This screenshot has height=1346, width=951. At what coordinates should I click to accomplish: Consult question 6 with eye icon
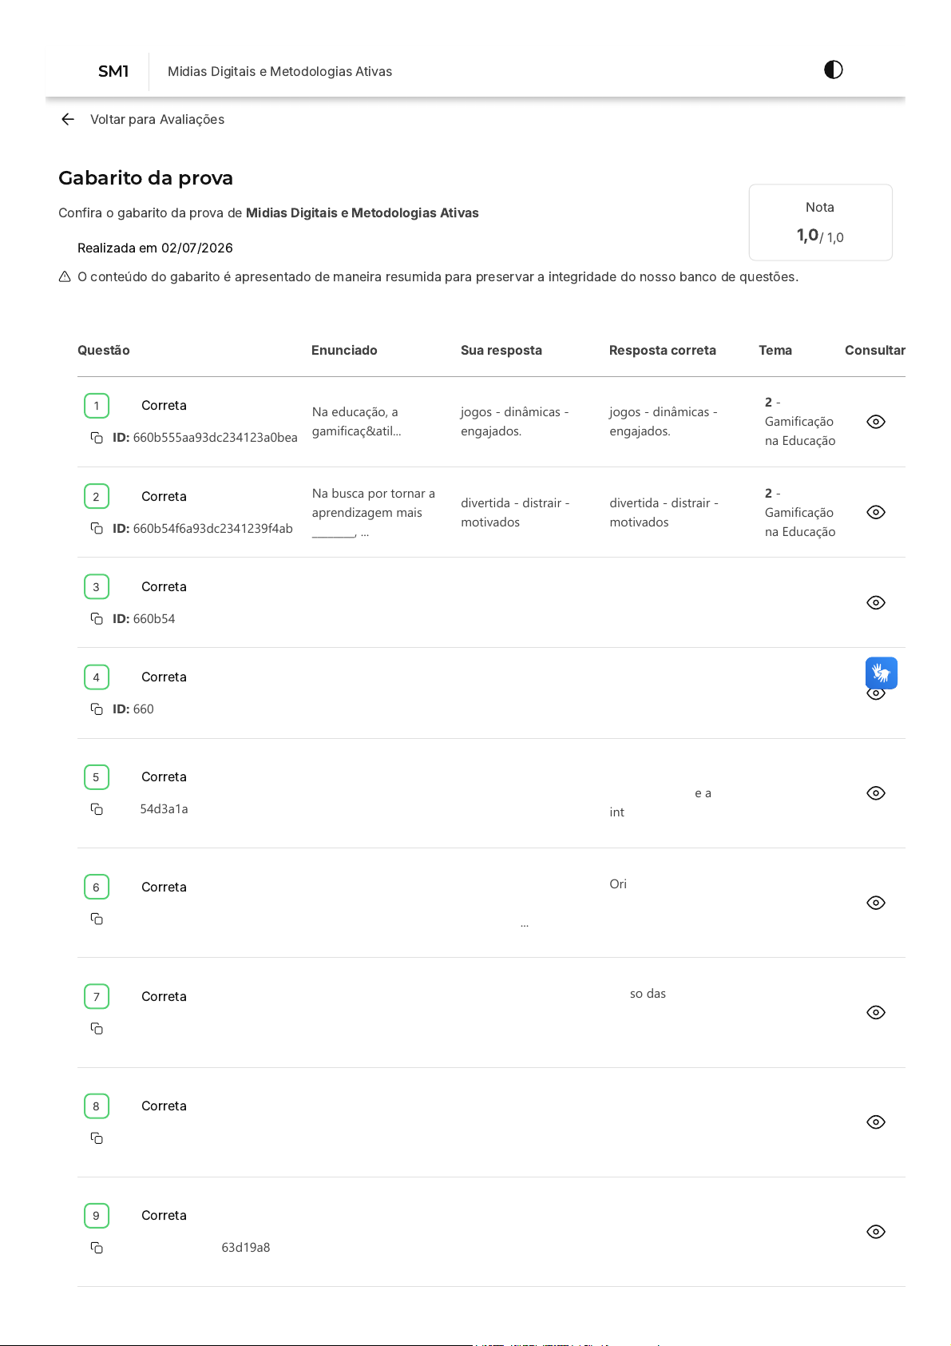pos(876,903)
